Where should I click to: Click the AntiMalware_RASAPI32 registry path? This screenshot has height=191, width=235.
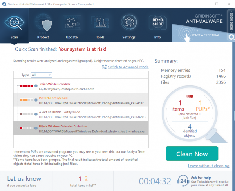tap(91, 103)
